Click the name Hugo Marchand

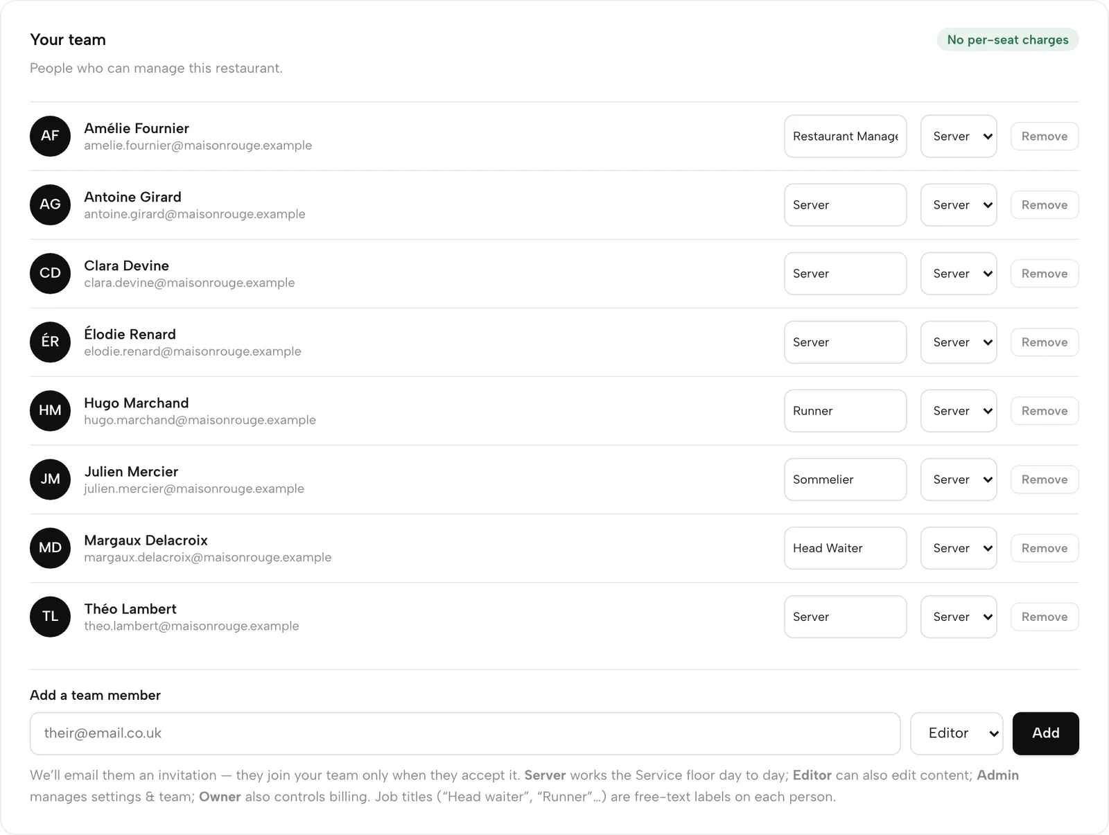(136, 403)
